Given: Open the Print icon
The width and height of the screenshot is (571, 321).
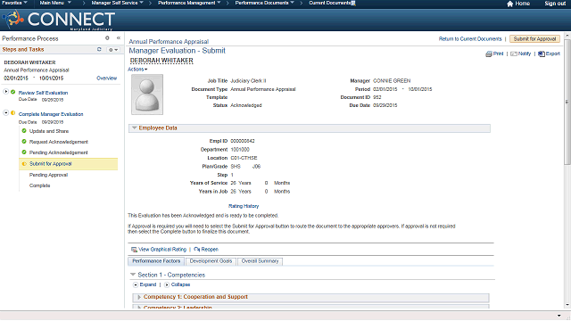Looking at the screenshot, I should 489,53.
